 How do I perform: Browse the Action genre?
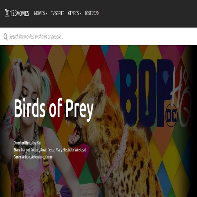point(26,157)
